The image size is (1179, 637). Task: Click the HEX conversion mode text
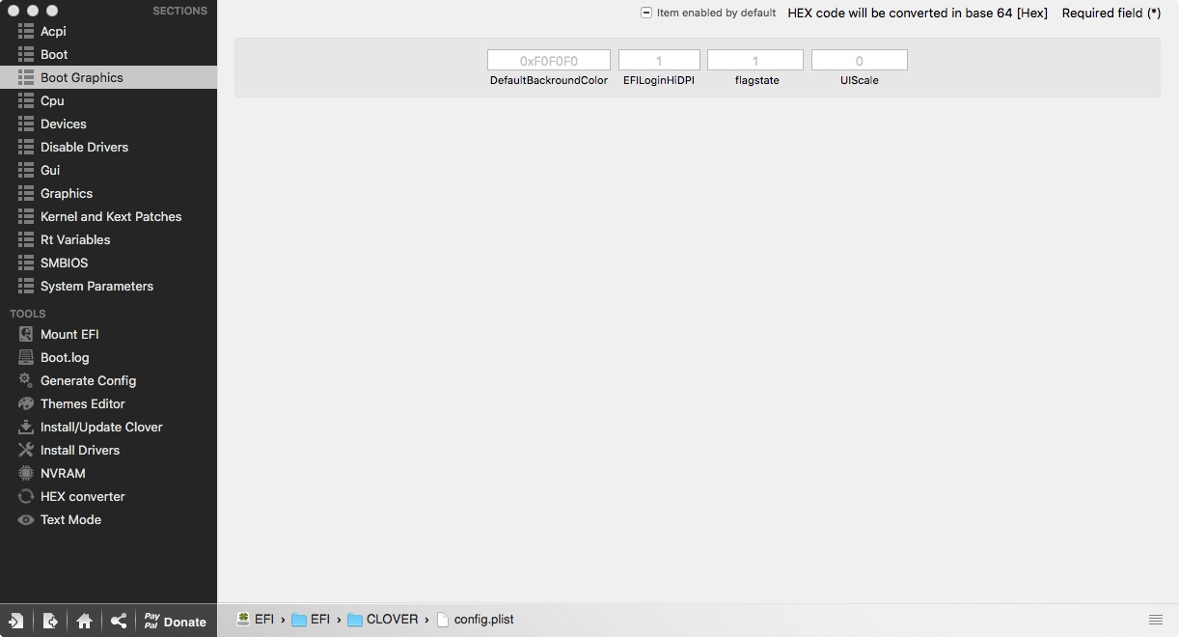tap(918, 14)
